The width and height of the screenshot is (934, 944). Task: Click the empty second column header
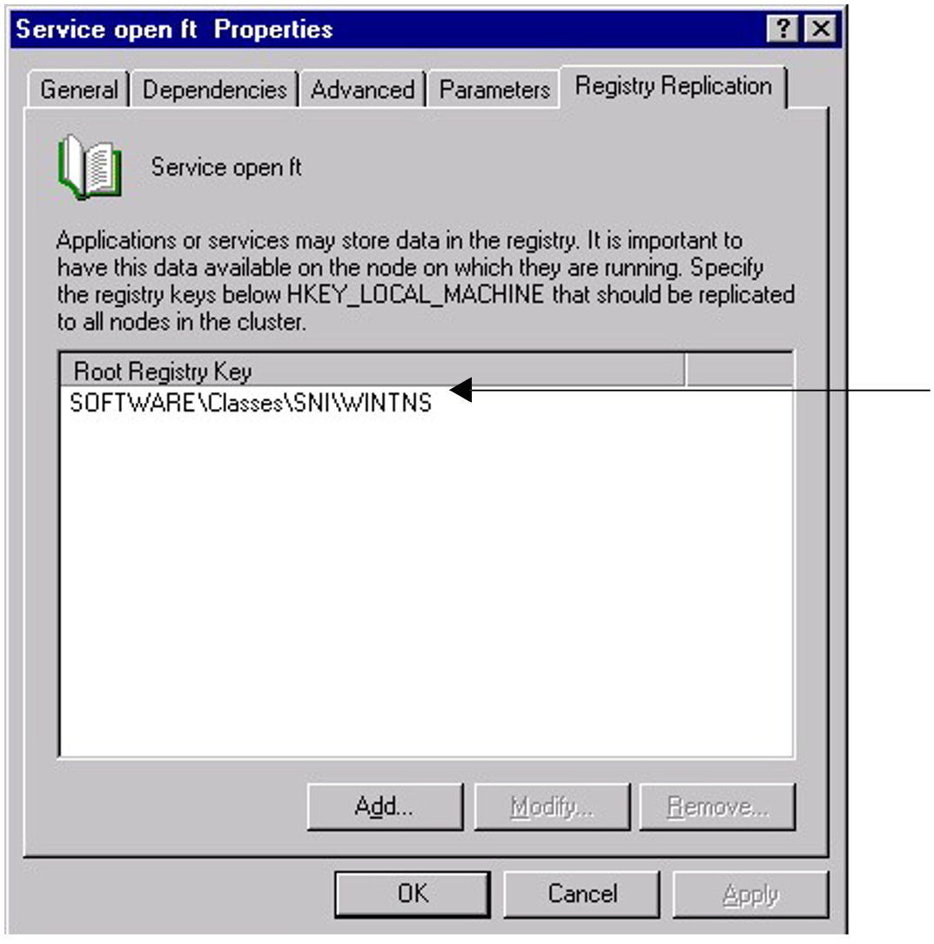[739, 371]
